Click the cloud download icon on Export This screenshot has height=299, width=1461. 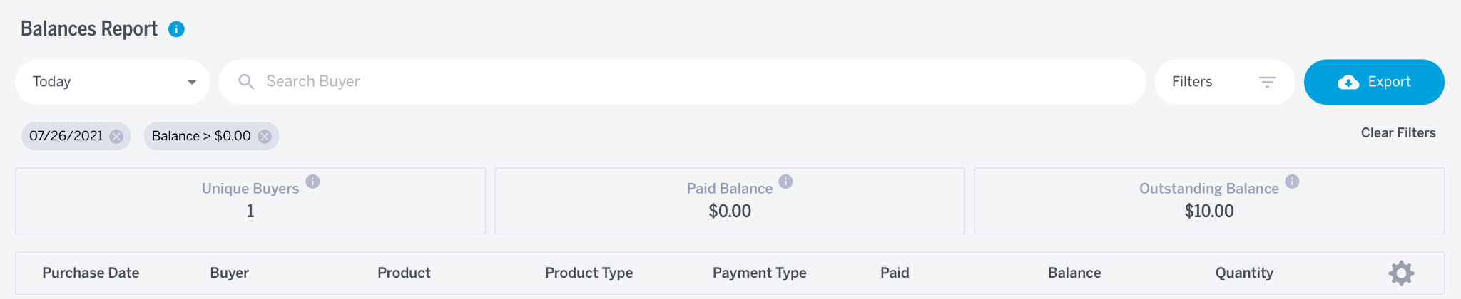[x=1348, y=83]
